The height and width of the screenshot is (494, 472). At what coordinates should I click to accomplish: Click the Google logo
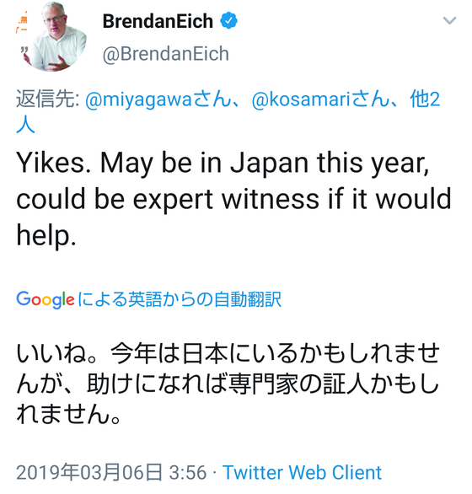click(x=46, y=299)
